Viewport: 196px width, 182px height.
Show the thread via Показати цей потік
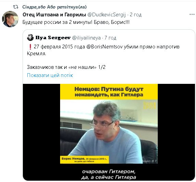tap(50, 75)
